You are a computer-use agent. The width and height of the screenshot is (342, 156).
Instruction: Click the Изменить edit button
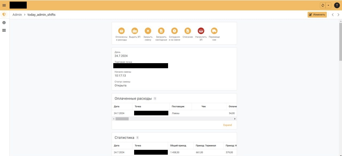[317, 15]
